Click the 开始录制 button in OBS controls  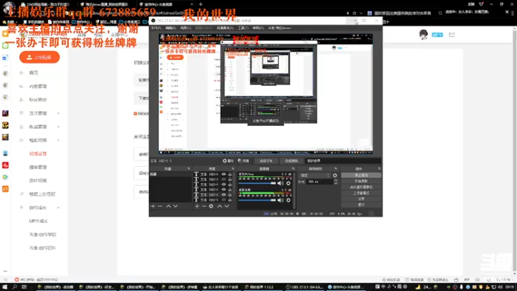[361, 181]
